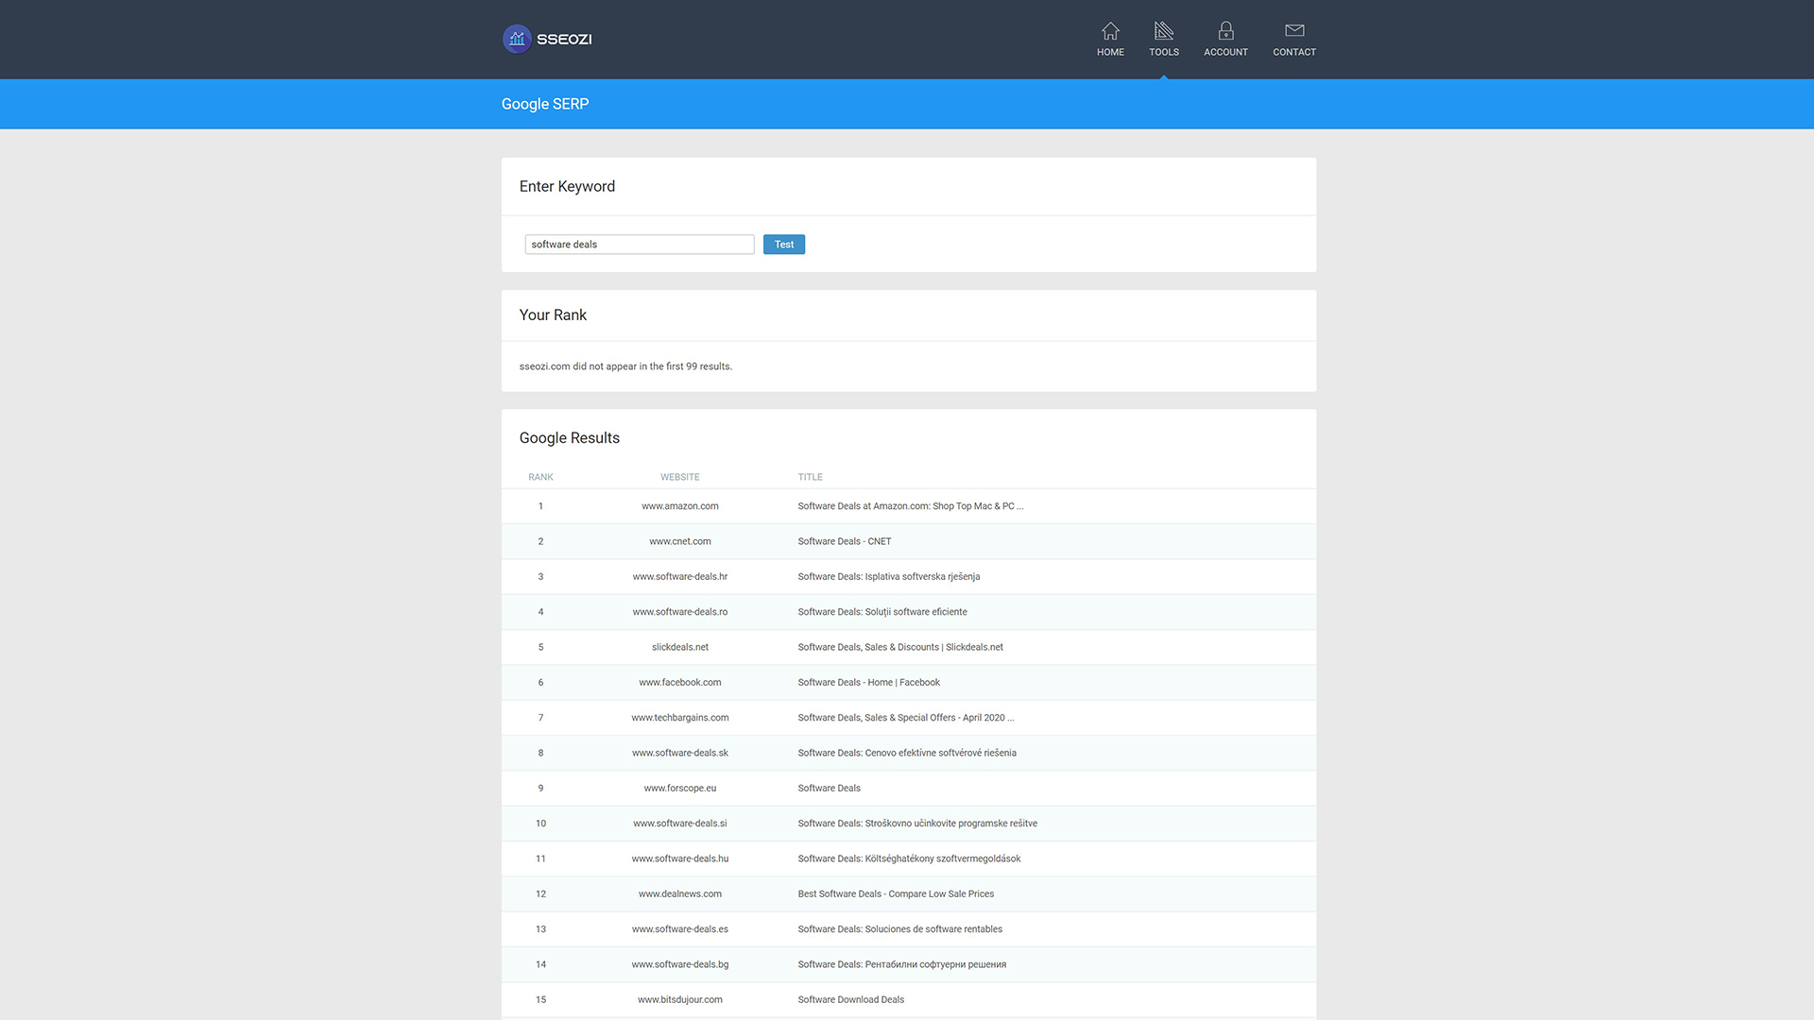This screenshot has width=1814, height=1020.
Task: Select www.software-deals.ro website cell
Action: click(x=680, y=612)
